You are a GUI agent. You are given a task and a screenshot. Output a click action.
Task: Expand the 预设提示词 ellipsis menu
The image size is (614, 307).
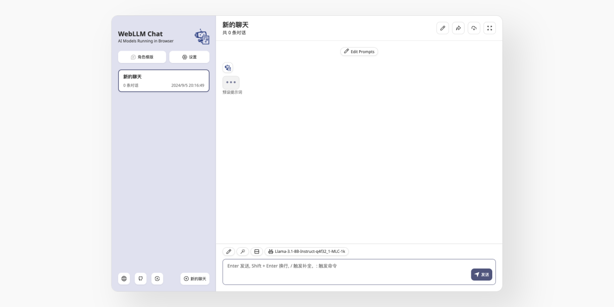pos(231,82)
